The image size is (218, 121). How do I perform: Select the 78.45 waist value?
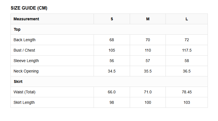(x=187, y=92)
